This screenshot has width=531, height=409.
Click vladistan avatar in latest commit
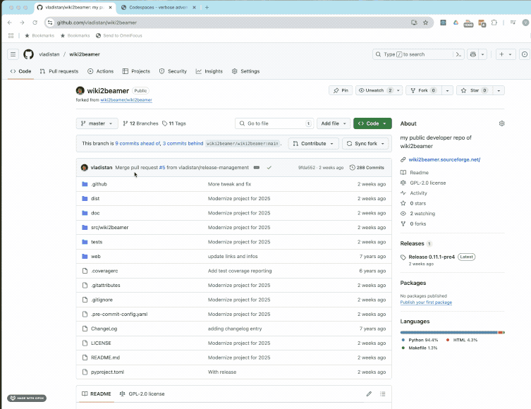coord(85,168)
